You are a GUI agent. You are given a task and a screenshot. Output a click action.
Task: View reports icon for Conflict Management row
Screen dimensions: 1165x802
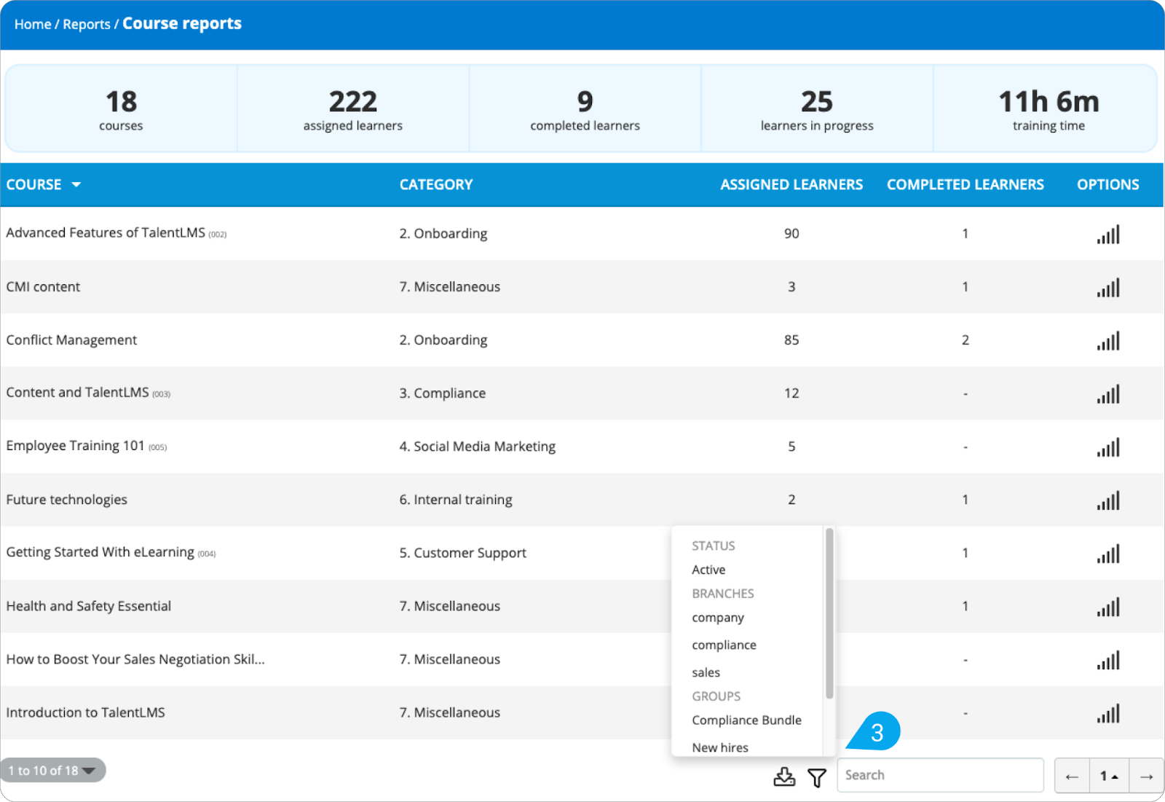click(x=1107, y=341)
